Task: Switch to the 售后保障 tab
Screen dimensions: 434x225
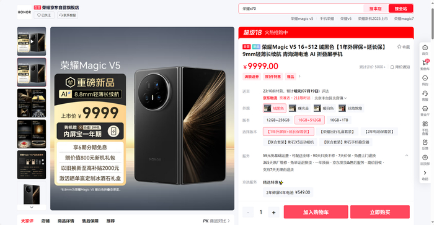Action: coord(91,221)
